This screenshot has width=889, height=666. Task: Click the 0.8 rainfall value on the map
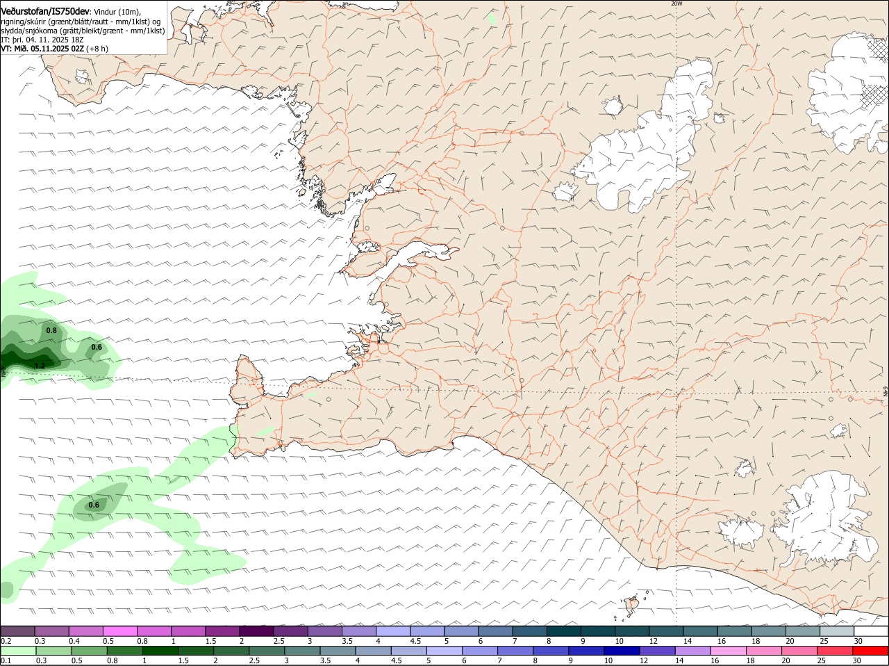51,330
